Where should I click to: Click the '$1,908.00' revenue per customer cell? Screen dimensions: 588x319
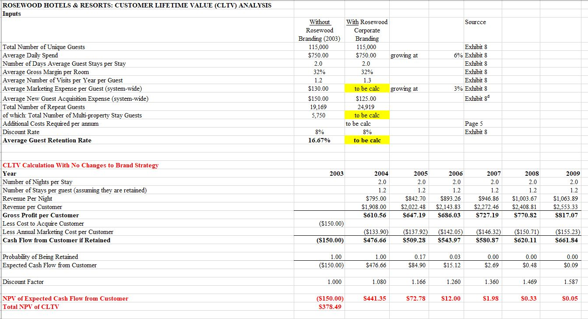[x=374, y=207]
